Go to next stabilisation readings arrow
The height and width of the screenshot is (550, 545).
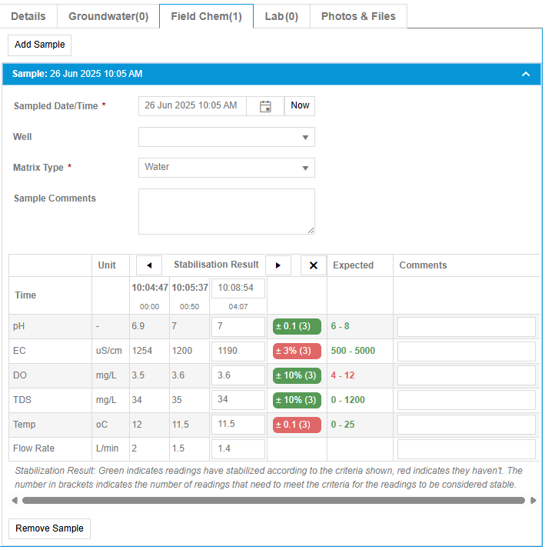[x=278, y=265]
